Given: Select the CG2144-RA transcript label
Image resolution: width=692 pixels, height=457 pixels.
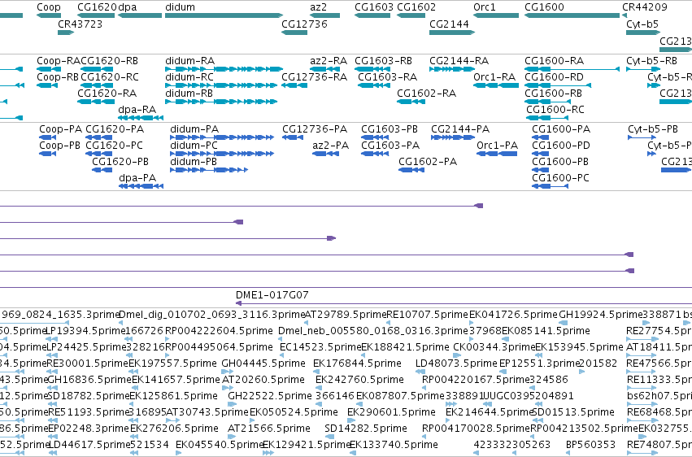Looking at the screenshot, I should (x=459, y=61).
